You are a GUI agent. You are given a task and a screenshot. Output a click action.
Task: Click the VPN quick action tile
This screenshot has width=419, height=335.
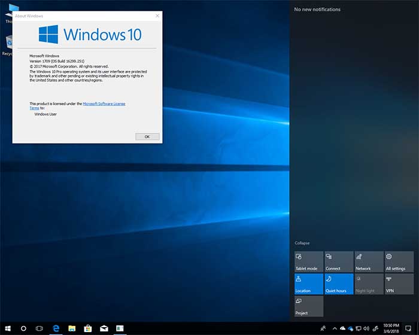click(x=399, y=284)
